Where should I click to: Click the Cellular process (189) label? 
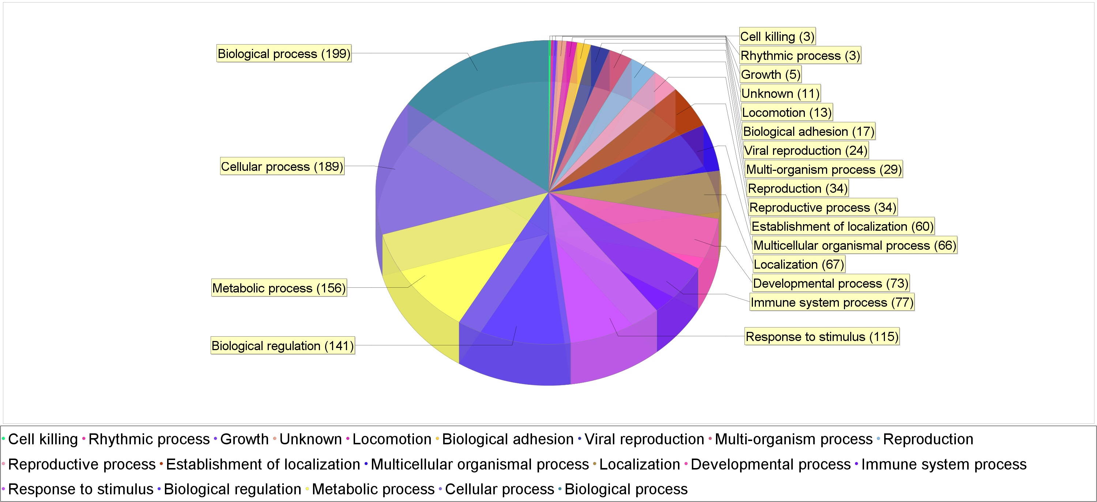(282, 166)
